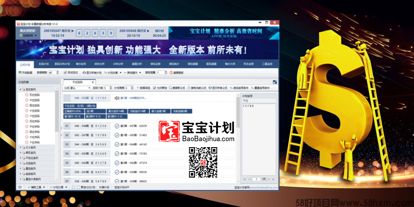Switch to the 在线计划 tab
The width and height of the screenshot is (414, 207).
pyautogui.click(x=43, y=64)
